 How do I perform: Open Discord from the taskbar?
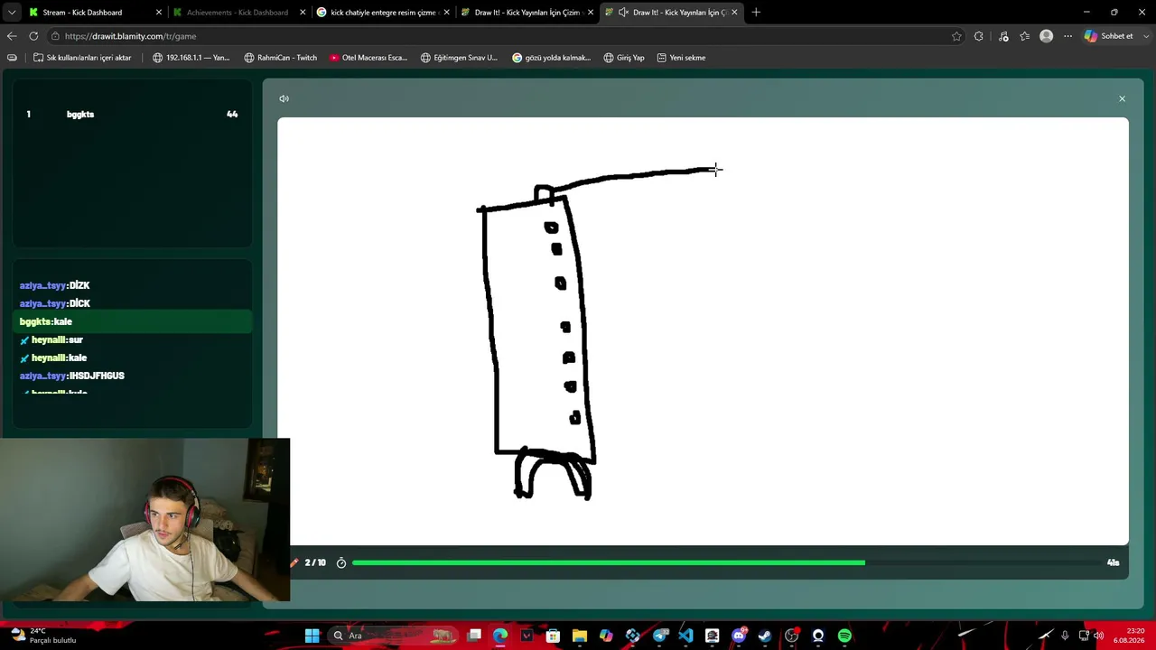(739, 636)
